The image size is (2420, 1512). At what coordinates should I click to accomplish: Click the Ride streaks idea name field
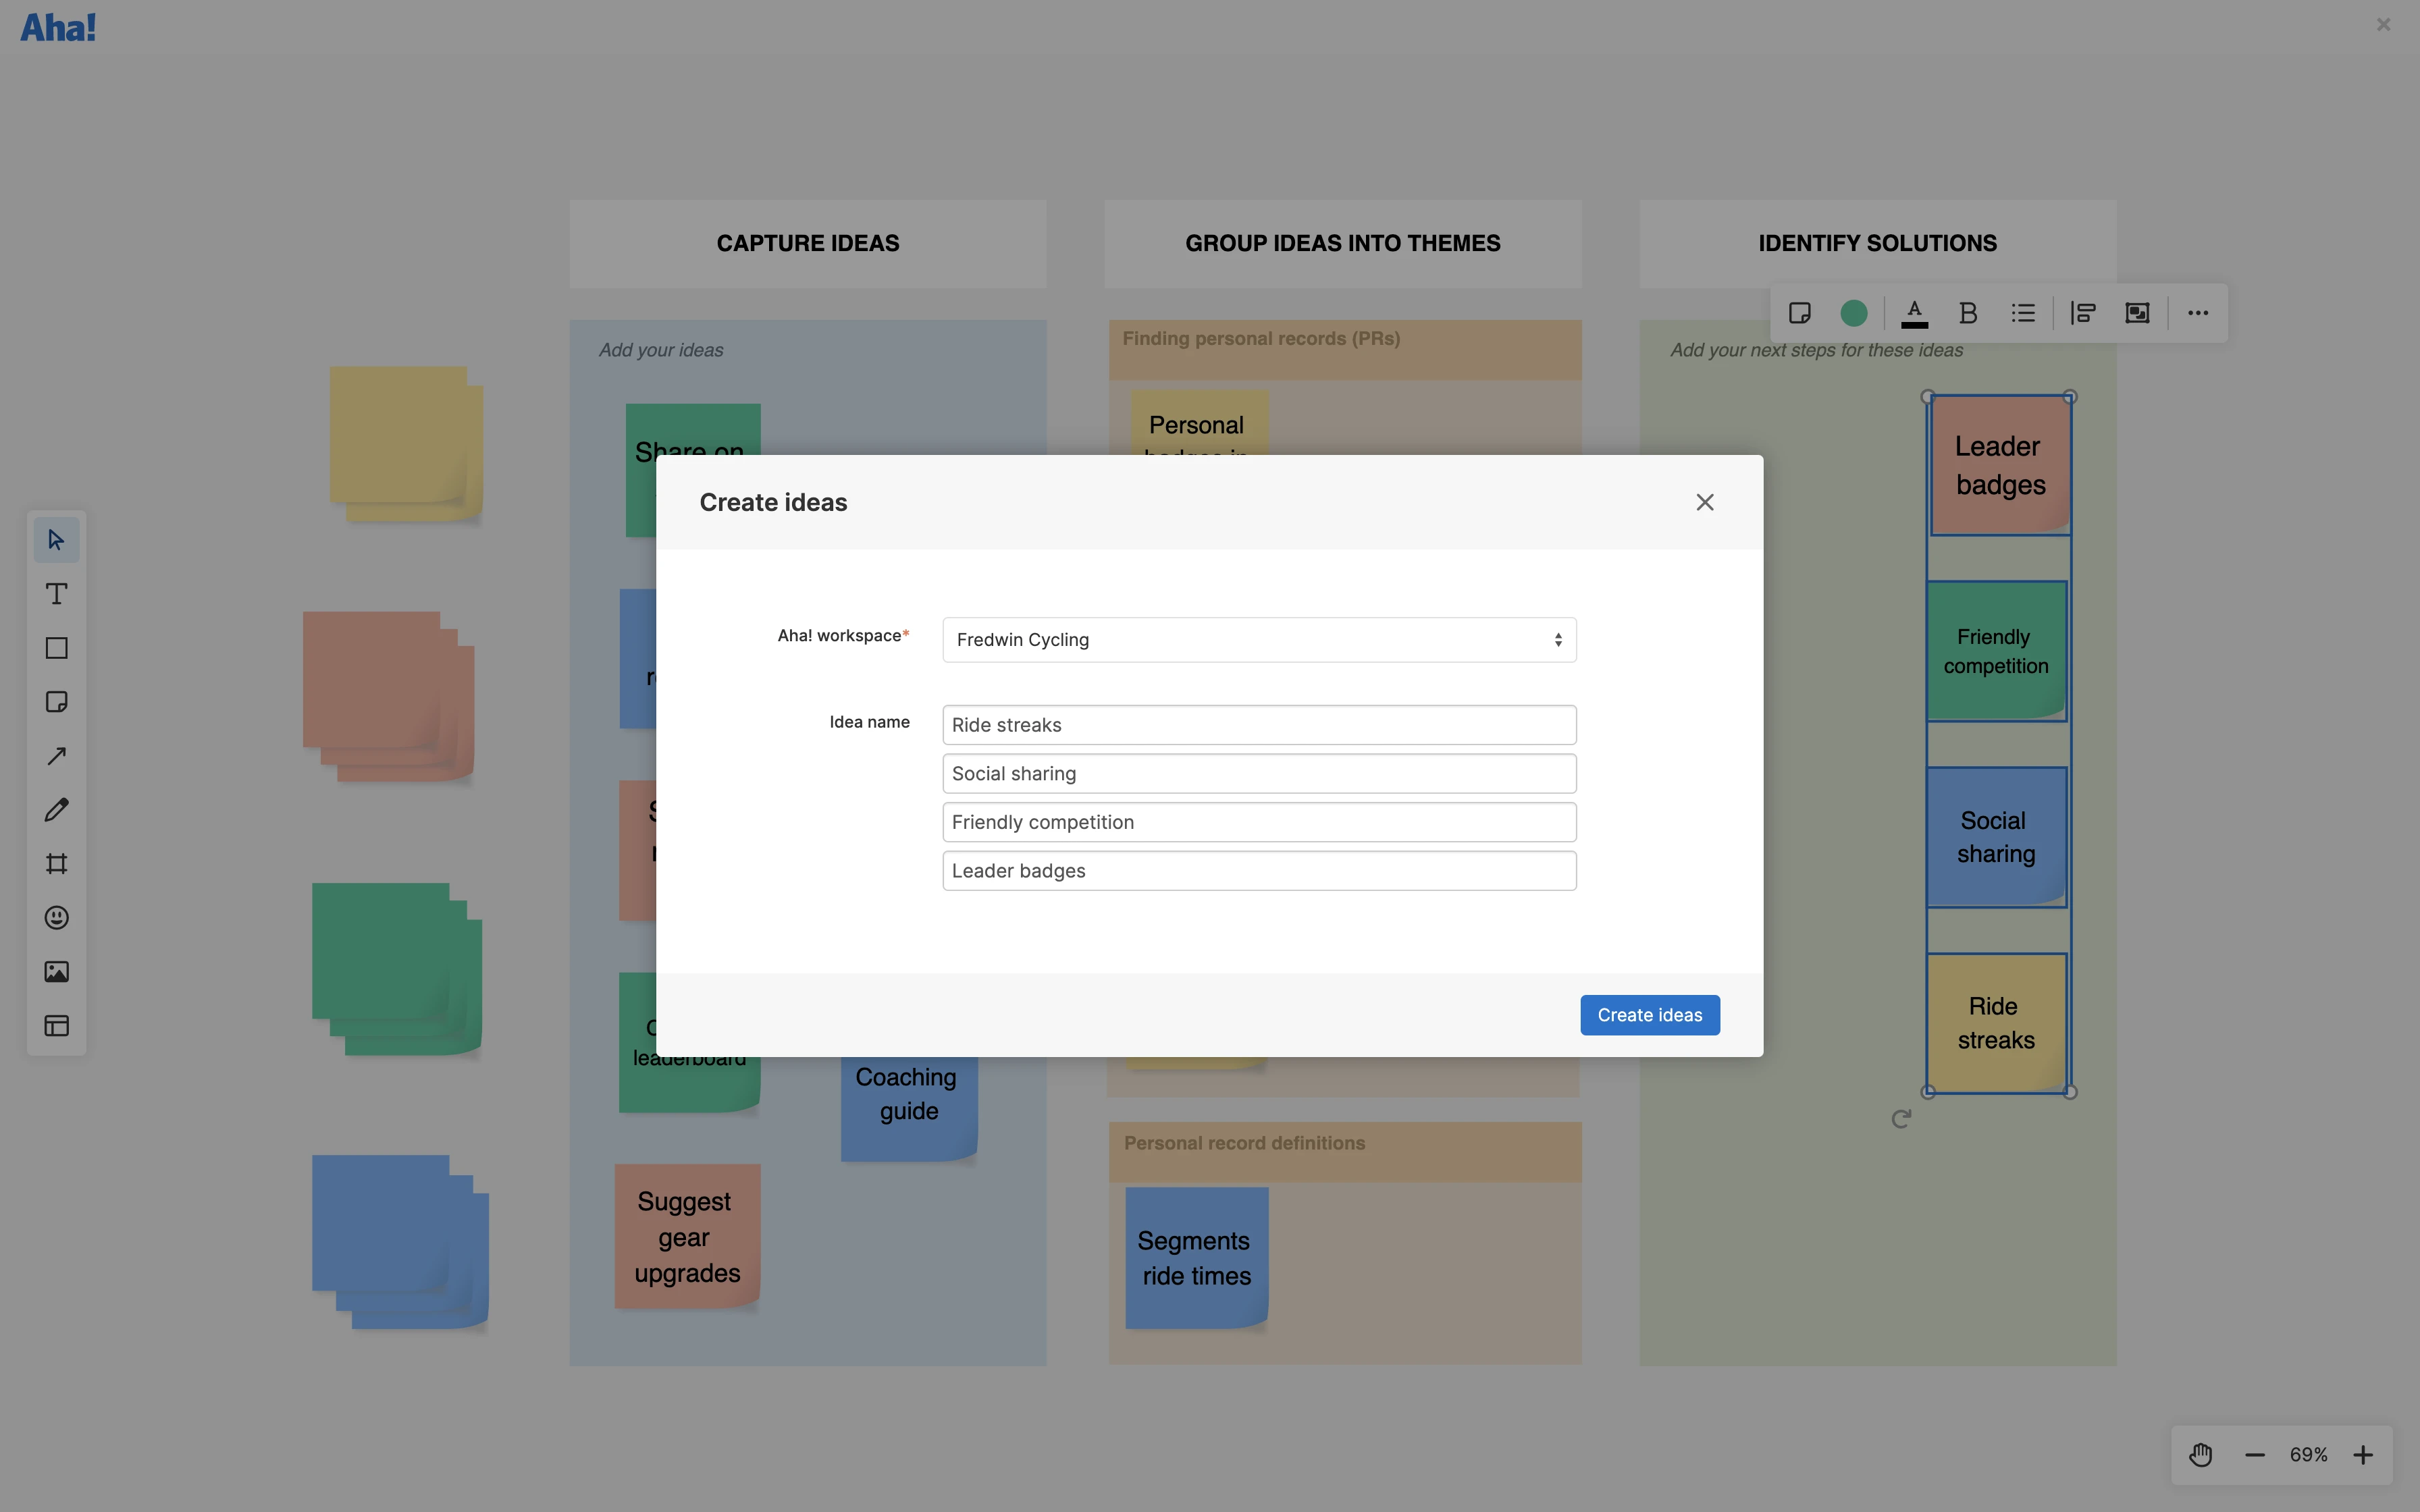coord(1259,725)
